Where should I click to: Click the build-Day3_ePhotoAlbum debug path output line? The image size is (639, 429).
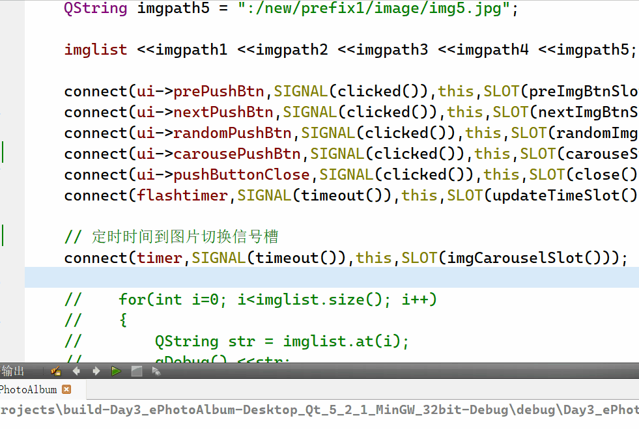pos(319,410)
